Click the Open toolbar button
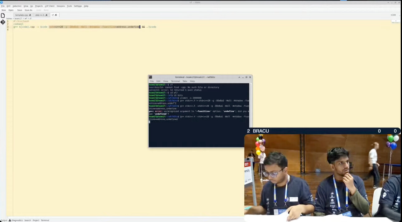 coord(11,10)
